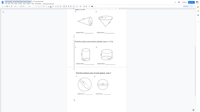This screenshot has width=200, height=112.
Task: Align text to the left
Action: tap(64, 6)
